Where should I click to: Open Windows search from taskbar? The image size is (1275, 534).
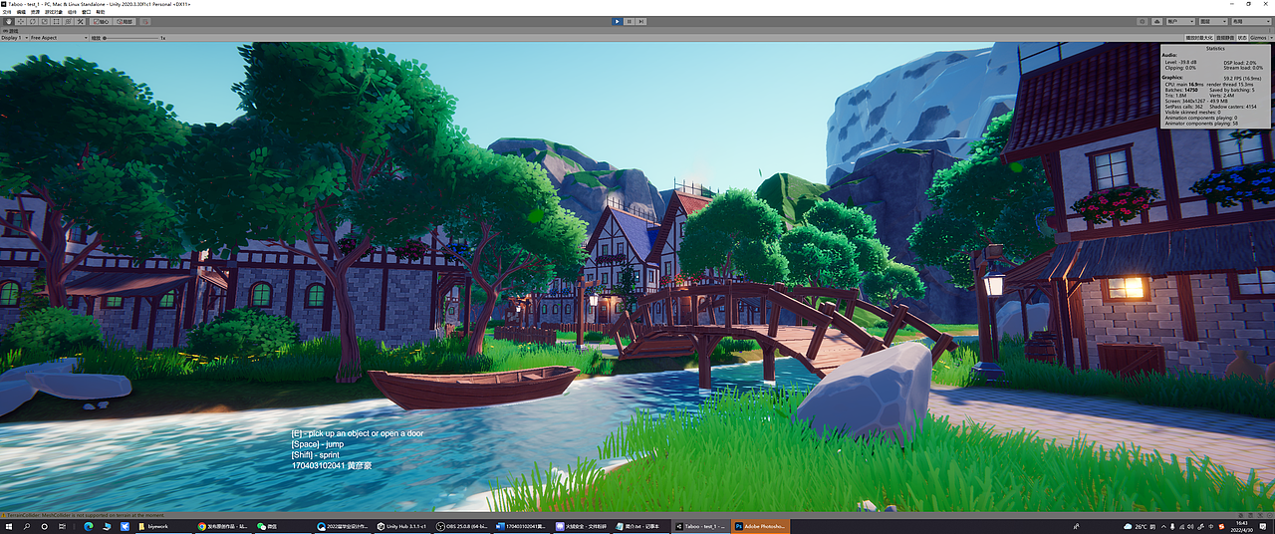click(27, 526)
